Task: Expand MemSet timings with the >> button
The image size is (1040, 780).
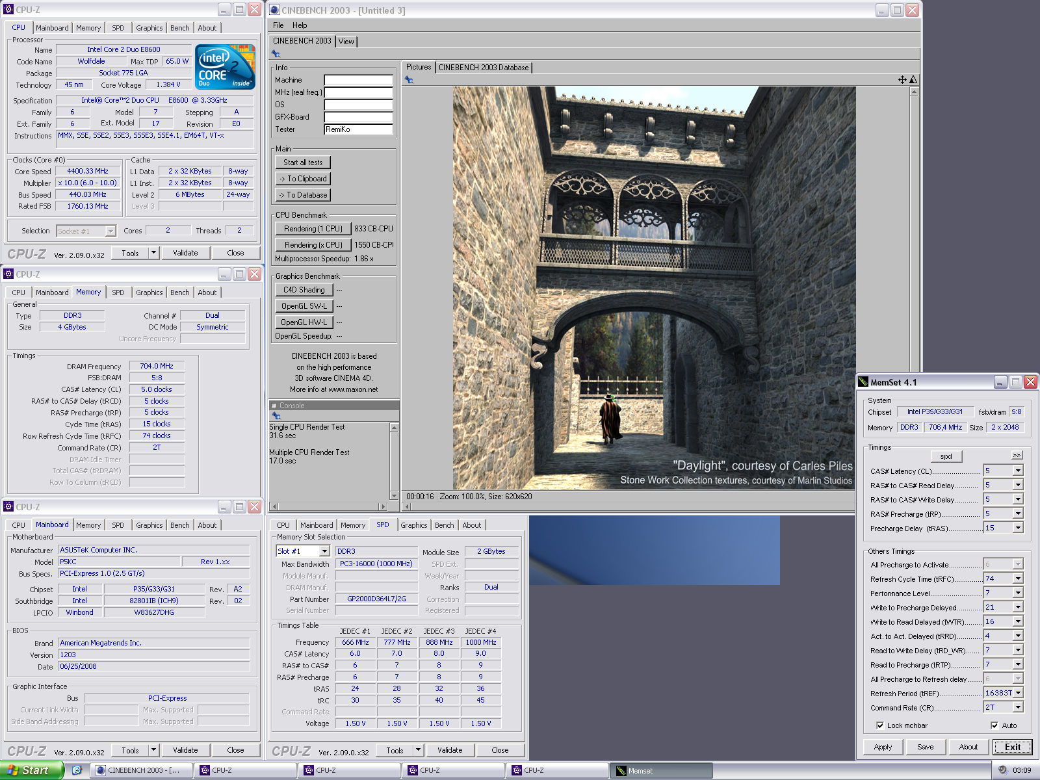Action: [x=1017, y=456]
